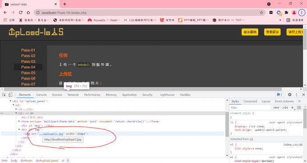
Task: Toggle the computed styles sidebar icon
Action: pyautogui.click(x=299, y=108)
